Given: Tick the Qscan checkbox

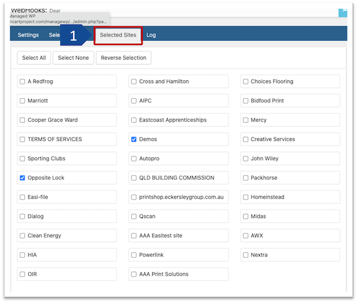Looking at the screenshot, I should [134, 216].
